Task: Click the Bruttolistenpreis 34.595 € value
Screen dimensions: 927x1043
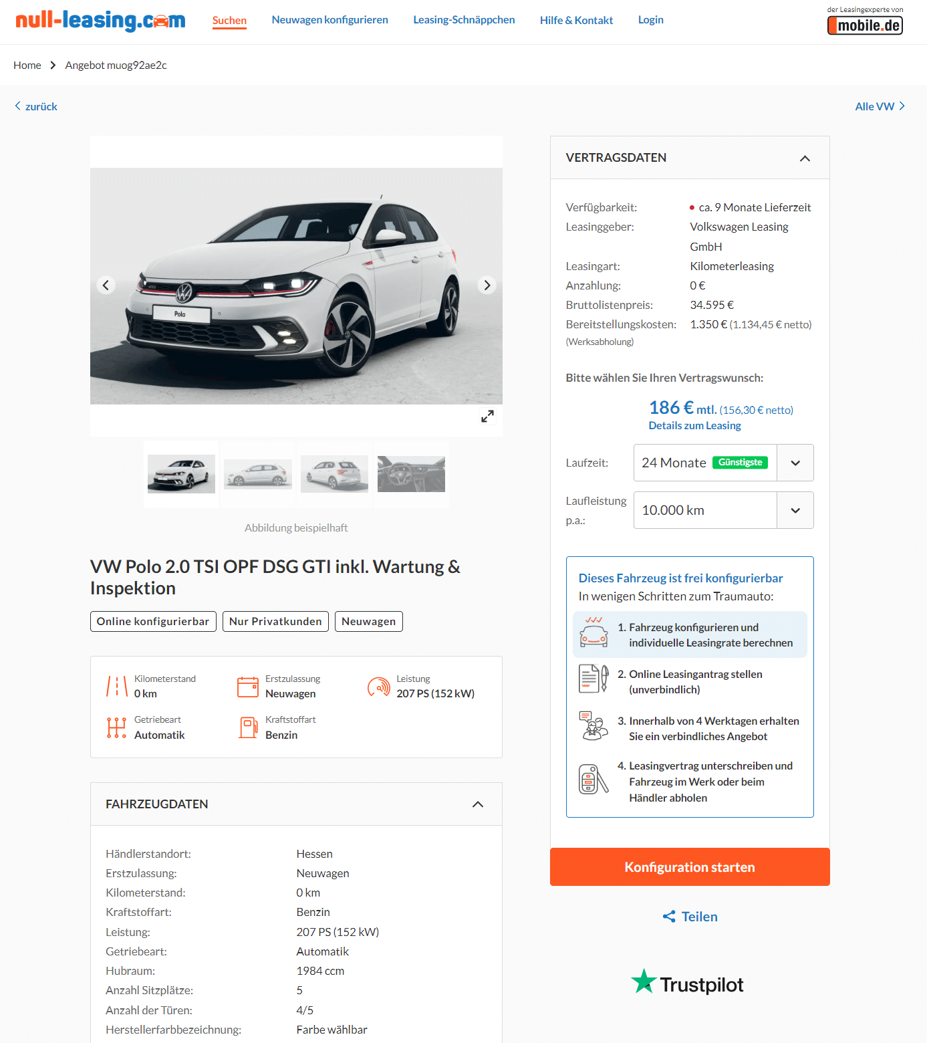Action: point(712,306)
